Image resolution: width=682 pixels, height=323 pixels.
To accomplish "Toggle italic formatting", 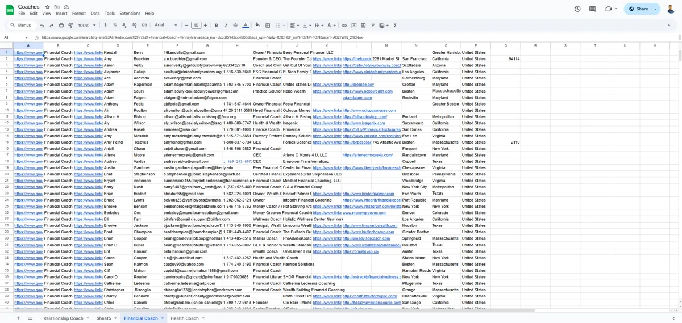I will click(x=226, y=26).
